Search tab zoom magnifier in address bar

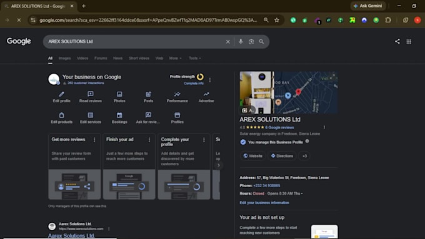(x=266, y=20)
